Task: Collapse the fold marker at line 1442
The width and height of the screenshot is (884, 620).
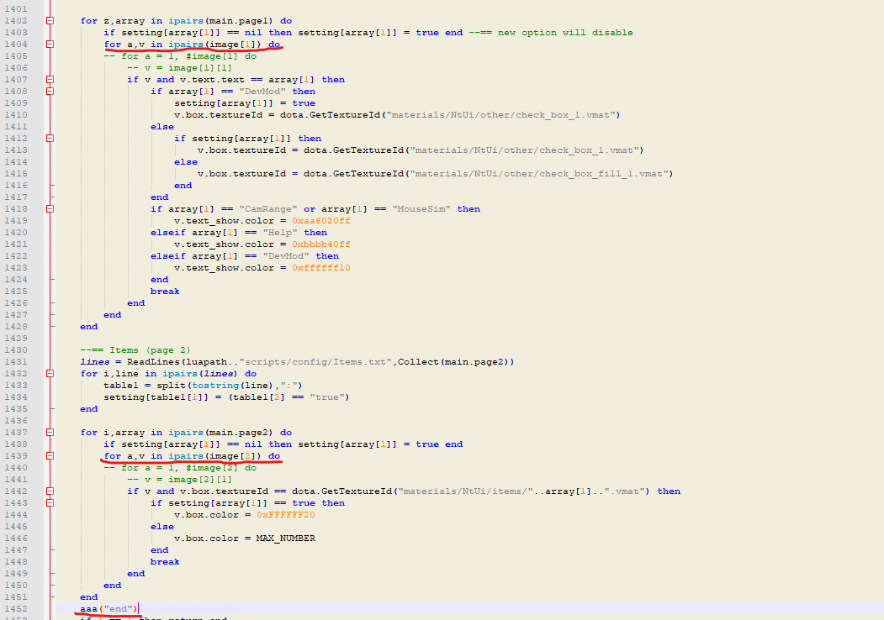Action: (48, 491)
